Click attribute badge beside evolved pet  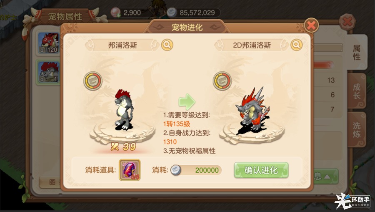[222, 81]
